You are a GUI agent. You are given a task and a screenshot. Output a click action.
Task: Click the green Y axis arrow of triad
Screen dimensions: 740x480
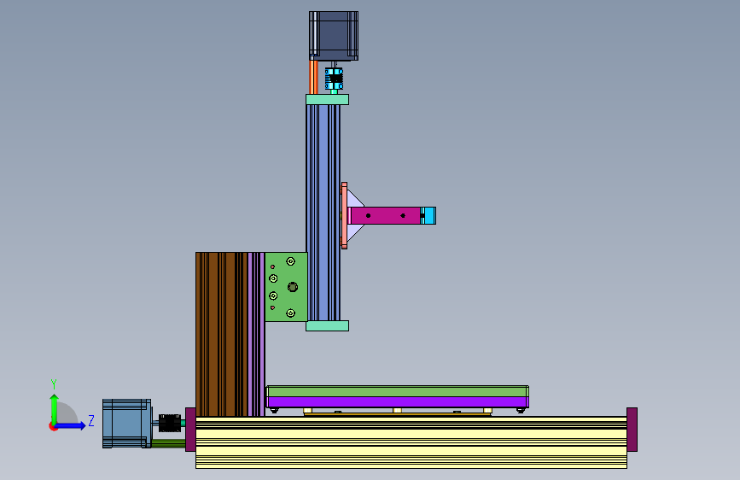tap(54, 408)
